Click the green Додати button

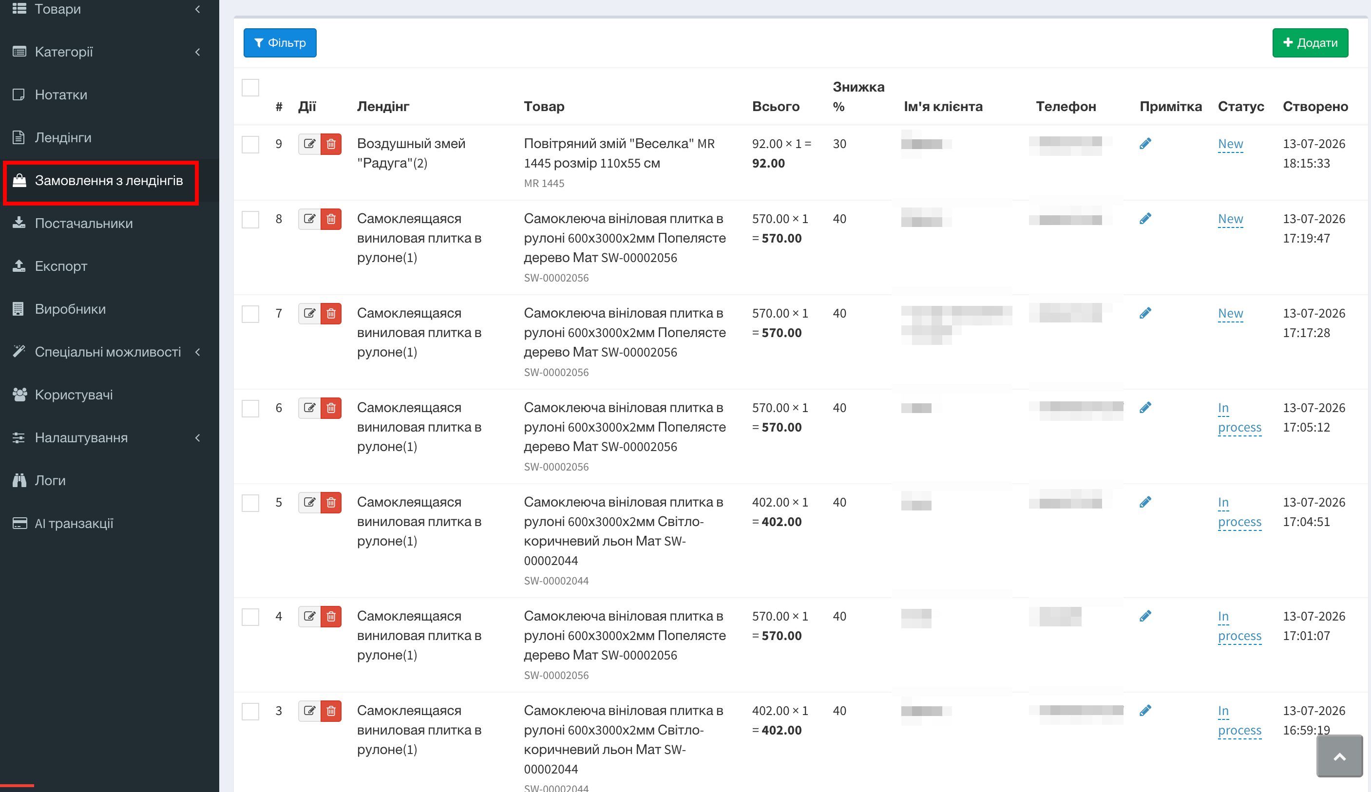coord(1310,43)
